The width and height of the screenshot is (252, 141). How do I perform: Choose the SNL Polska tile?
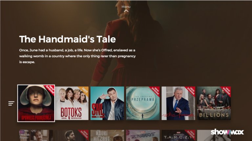pyautogui.click(x=107, y=103)
